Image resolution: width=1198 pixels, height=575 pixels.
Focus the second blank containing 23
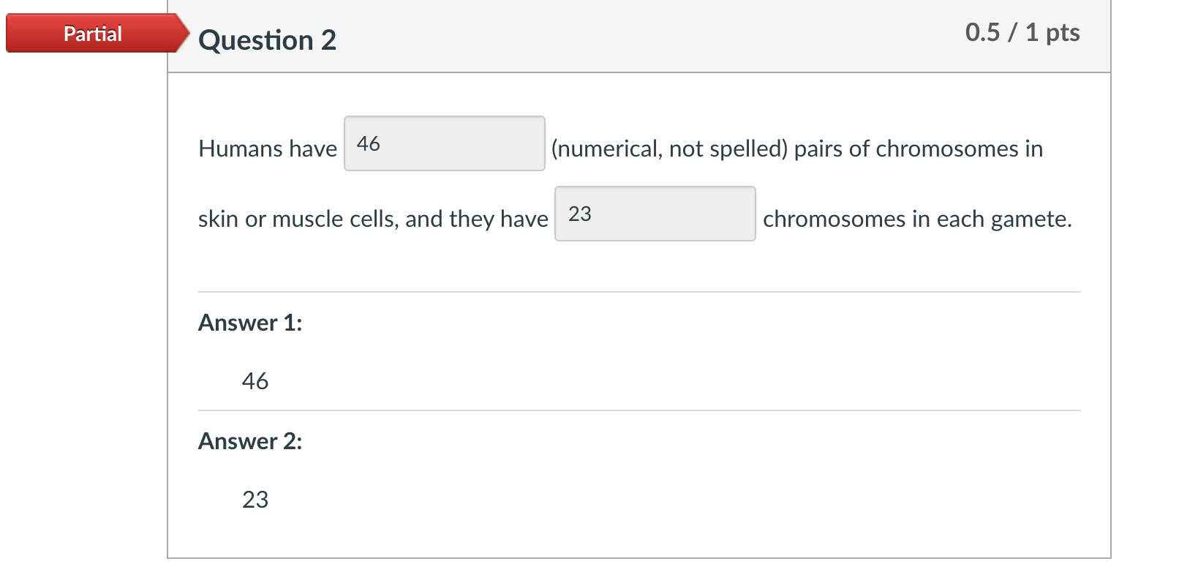coord(655,214)
